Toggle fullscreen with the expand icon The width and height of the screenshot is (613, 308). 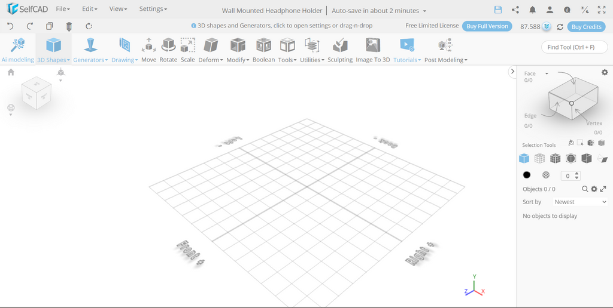pyautogui.click(x=602, y=10)
